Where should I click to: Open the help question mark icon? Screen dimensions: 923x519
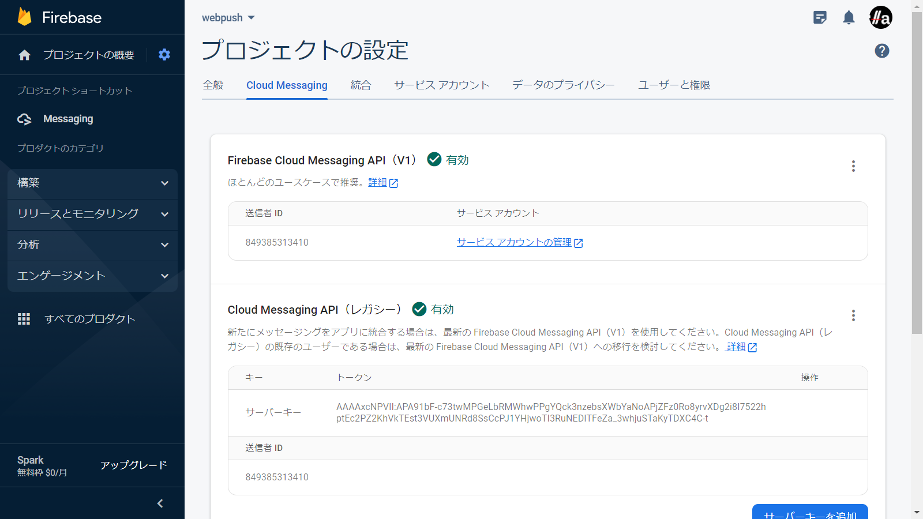click(882, 51)
